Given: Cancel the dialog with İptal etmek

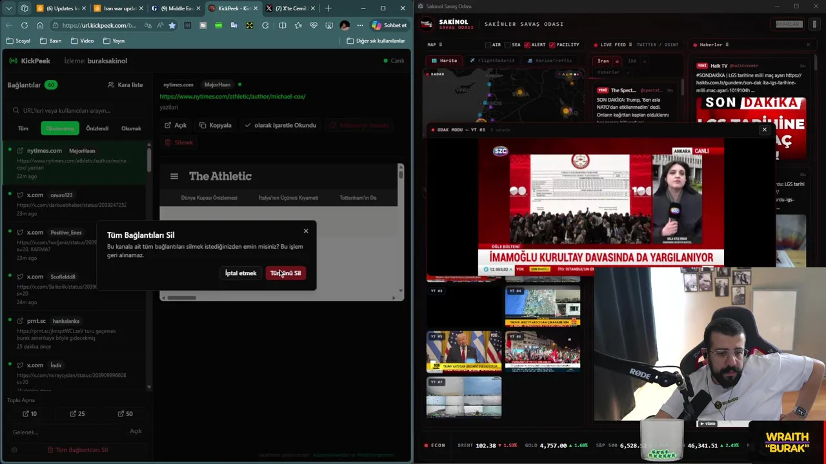Looking at the screenshot, I should click(x=241, y=273).
